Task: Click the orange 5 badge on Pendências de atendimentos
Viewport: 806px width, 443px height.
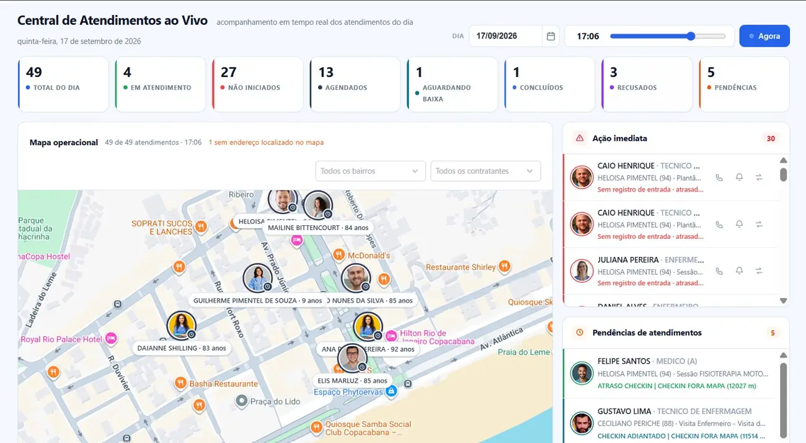Action: 773,333
